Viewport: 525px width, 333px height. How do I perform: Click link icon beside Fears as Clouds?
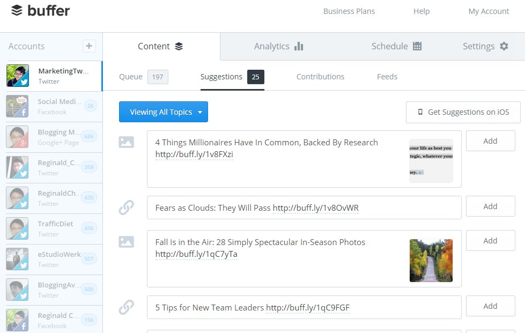[126, 208]
